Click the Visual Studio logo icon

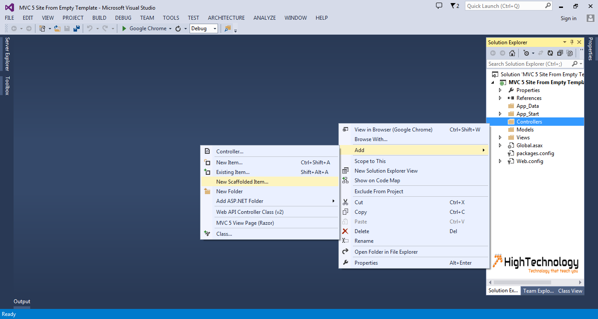click(9, 7)
